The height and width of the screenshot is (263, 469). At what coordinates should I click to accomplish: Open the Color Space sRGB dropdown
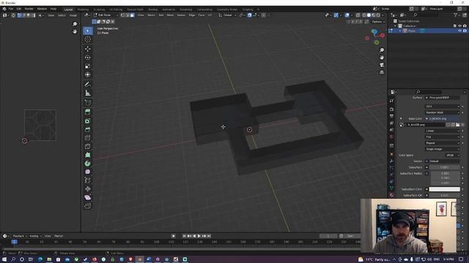pos(452,155)
